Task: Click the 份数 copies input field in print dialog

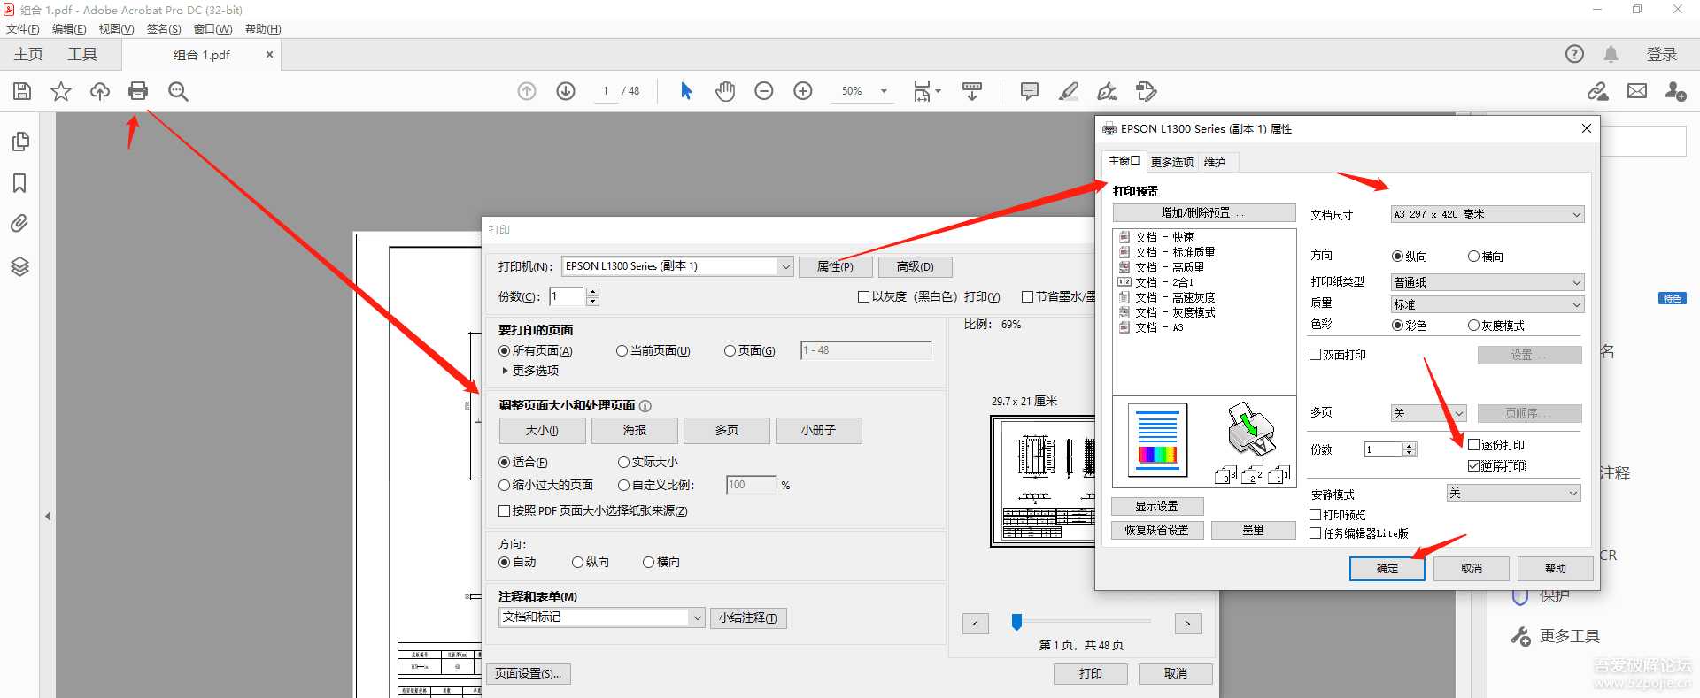Action: coord(567,297)
